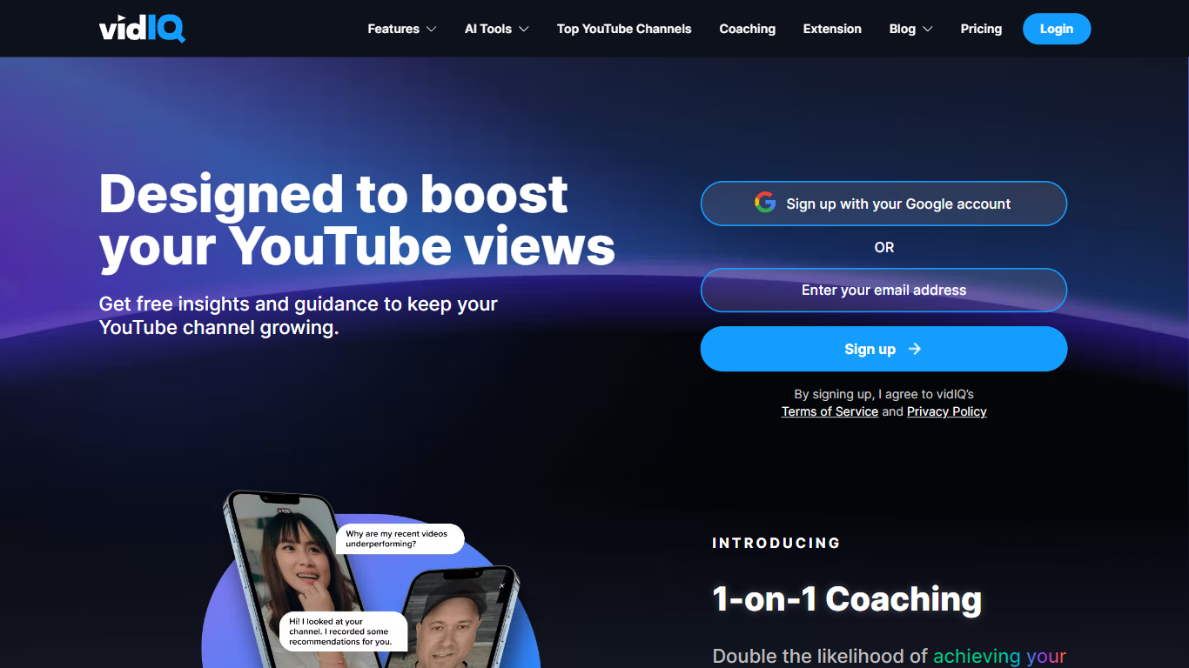Image resolution: width=1189 pixels, height=668 pixels.
Task: Open the Blog menu item
Action: point(911,29)
